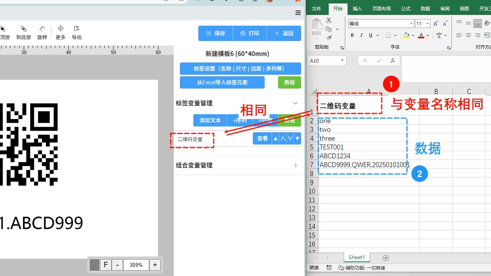Open the font size dropdown
This screenshot has height=276, width=491.
pos(428,24)
